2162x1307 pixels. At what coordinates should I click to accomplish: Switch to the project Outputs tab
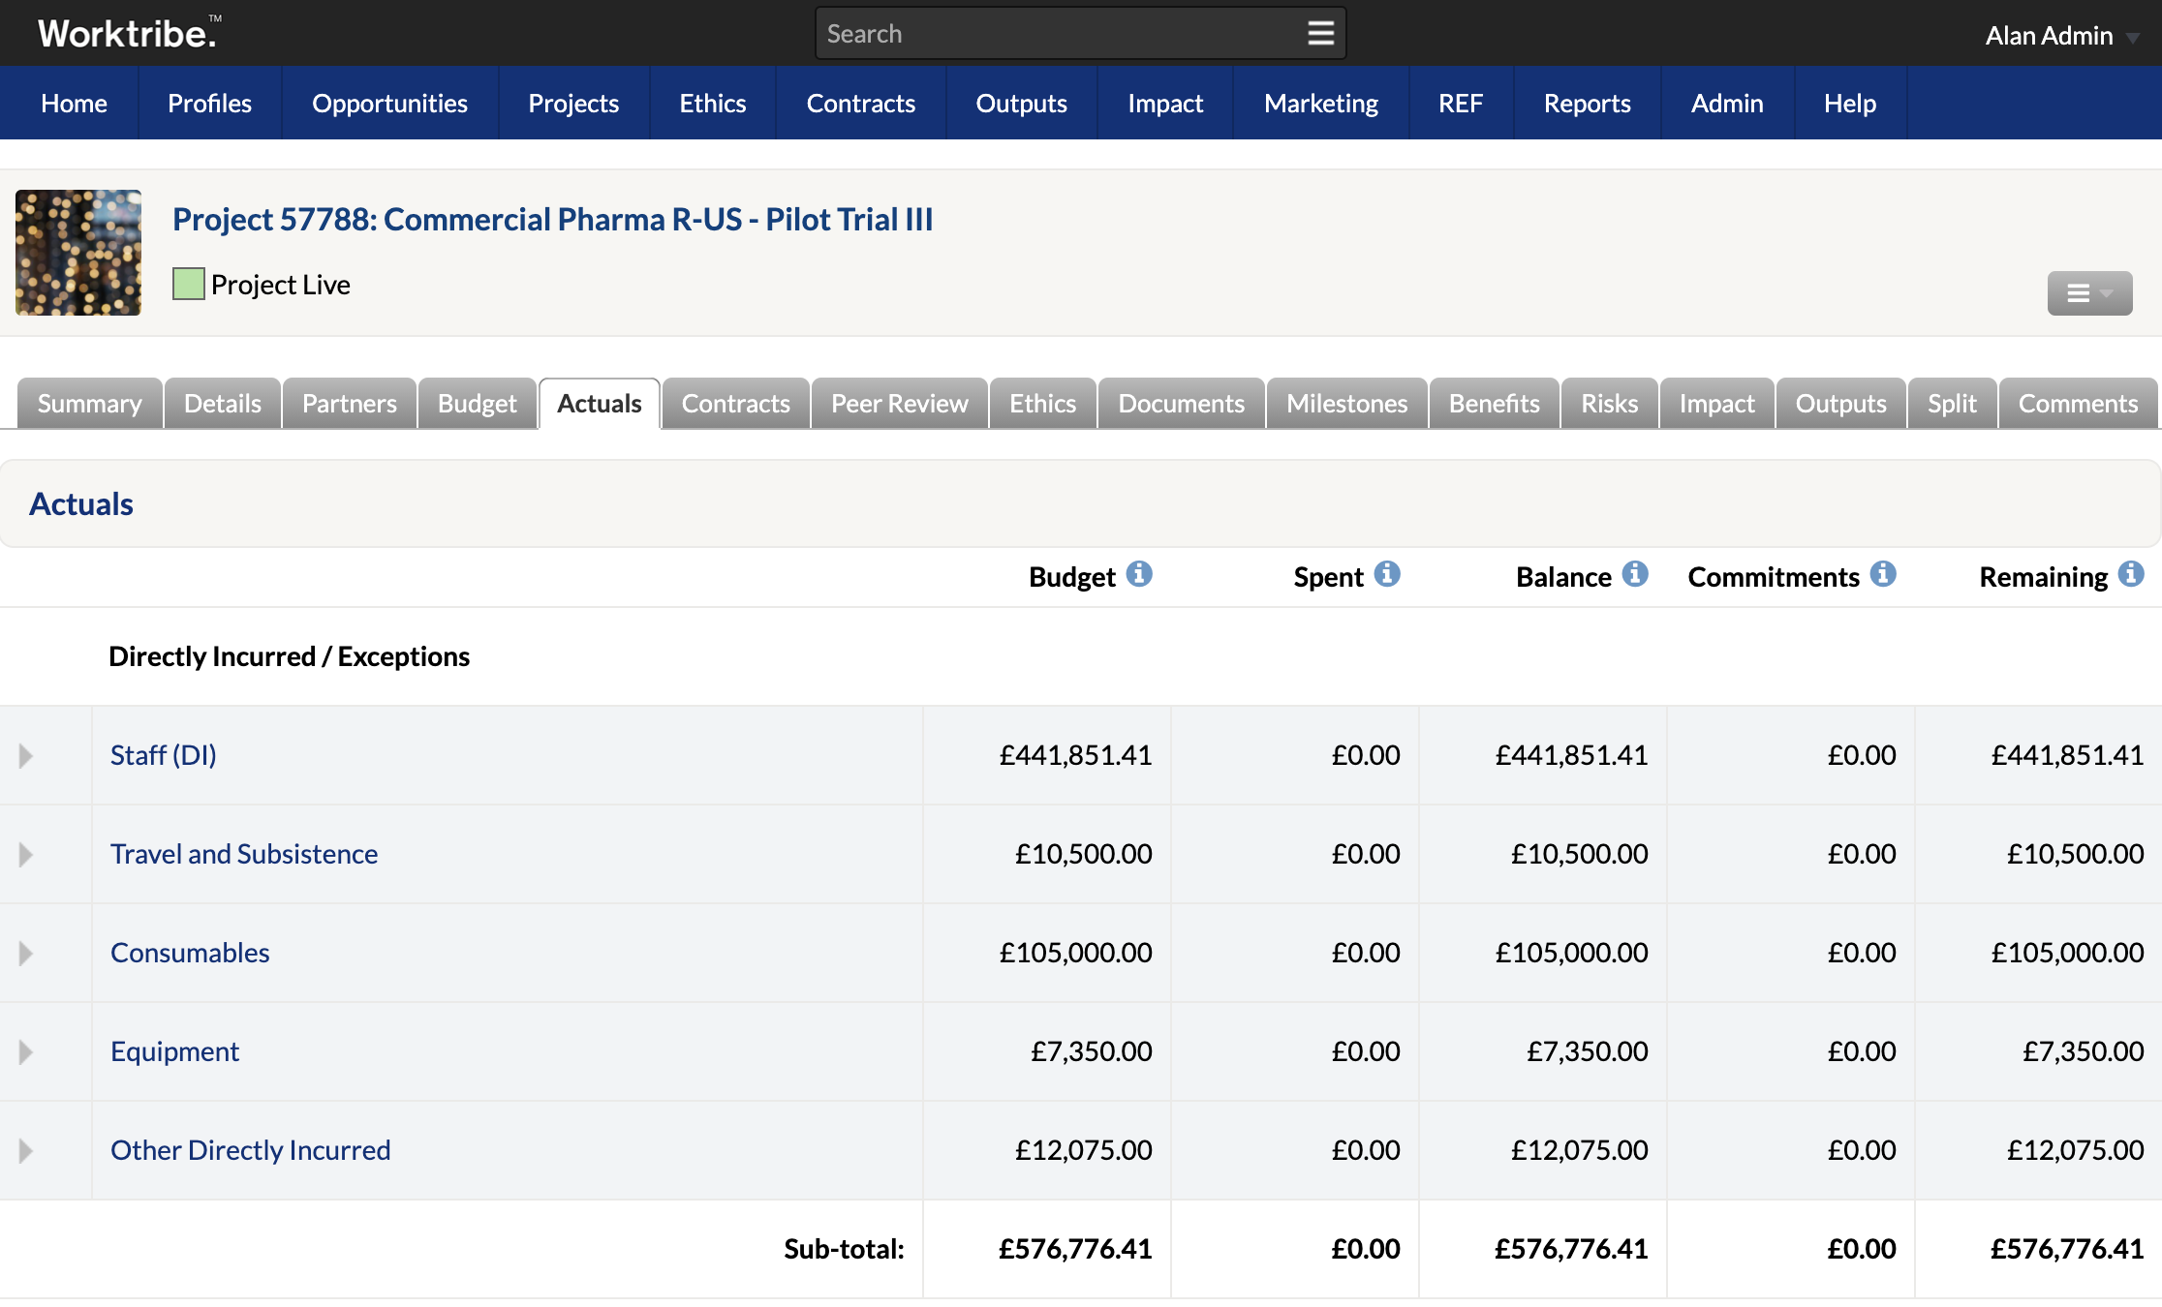[x=1841, y=403]
